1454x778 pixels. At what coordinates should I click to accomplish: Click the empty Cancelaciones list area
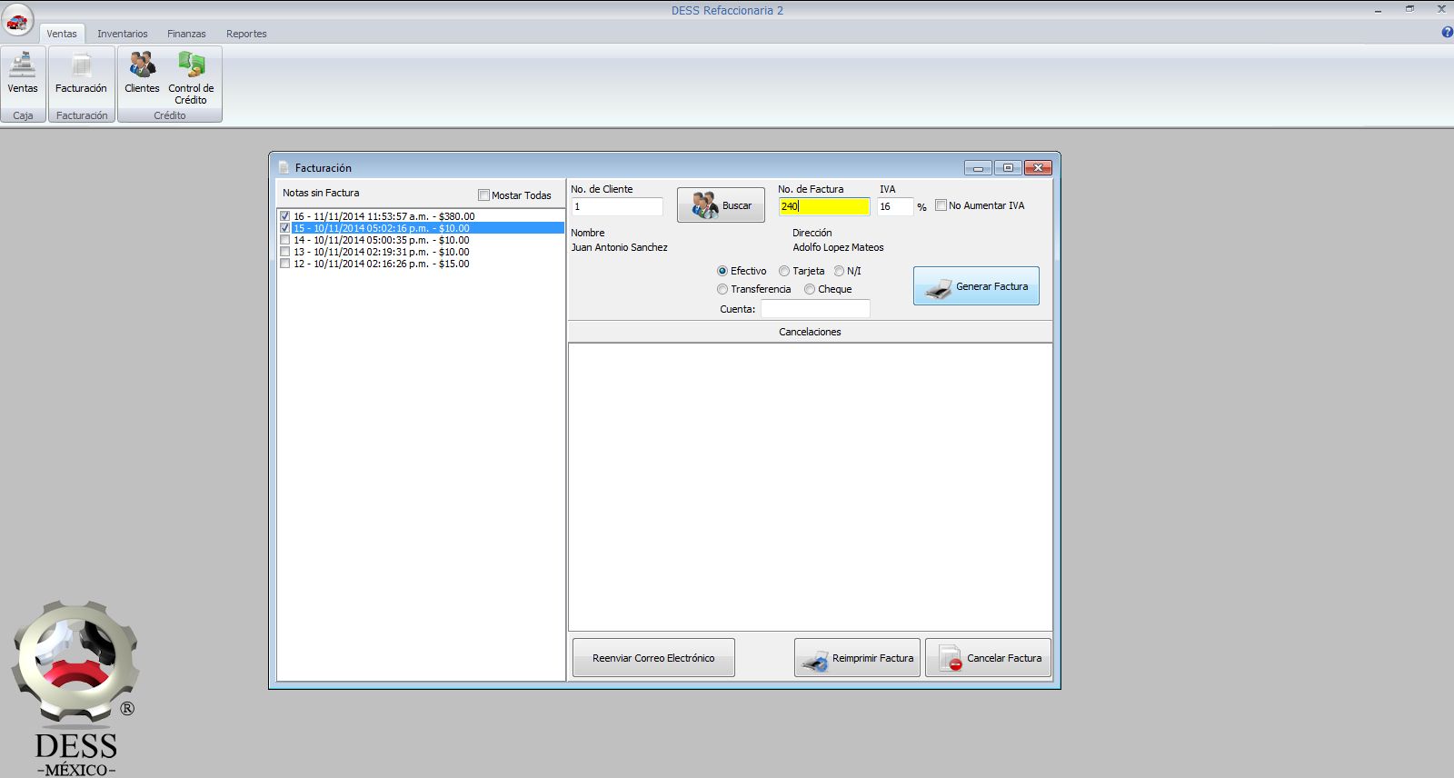(810, 486)
